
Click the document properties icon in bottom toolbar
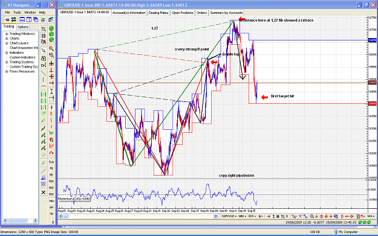point(359,216)
